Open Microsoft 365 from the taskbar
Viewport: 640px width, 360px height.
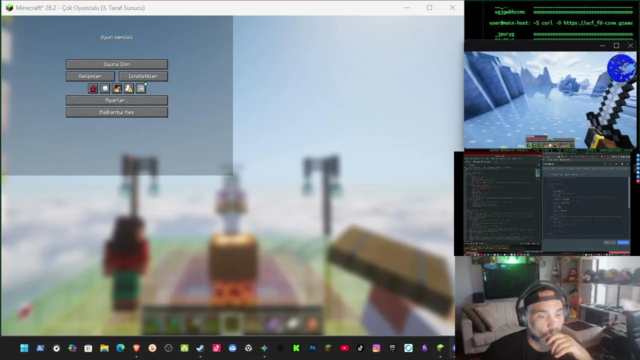click(x=72, y=348)
